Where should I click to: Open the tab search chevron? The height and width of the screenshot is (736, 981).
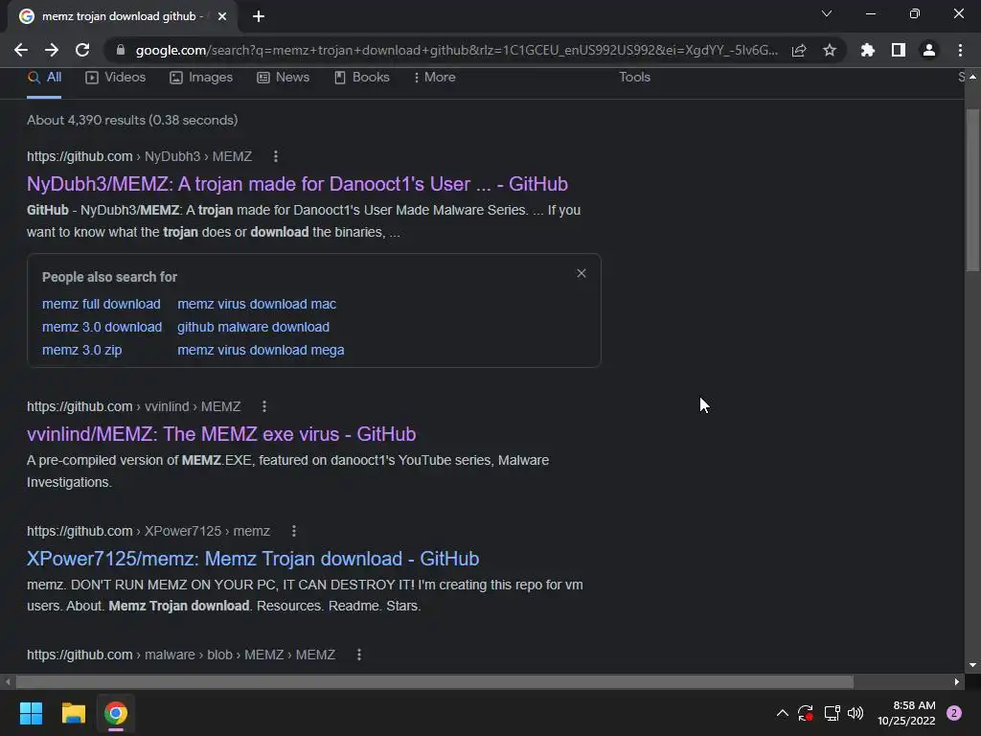[x=827, y=13]
